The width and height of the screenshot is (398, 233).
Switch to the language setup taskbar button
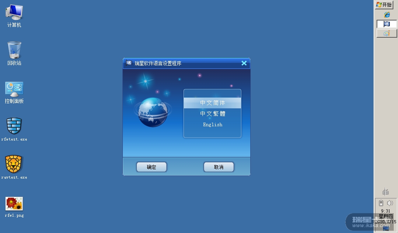(x=386, y=24)
